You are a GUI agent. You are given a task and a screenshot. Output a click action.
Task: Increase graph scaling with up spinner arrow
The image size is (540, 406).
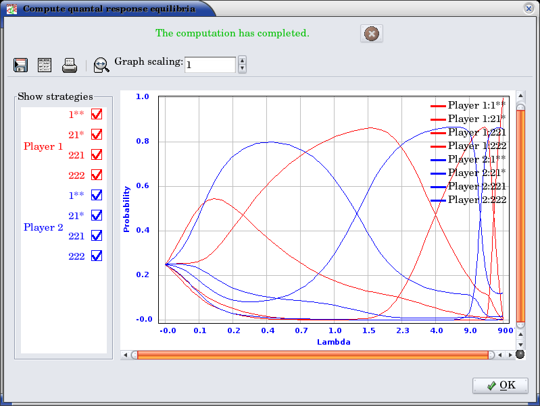(243, 61)
